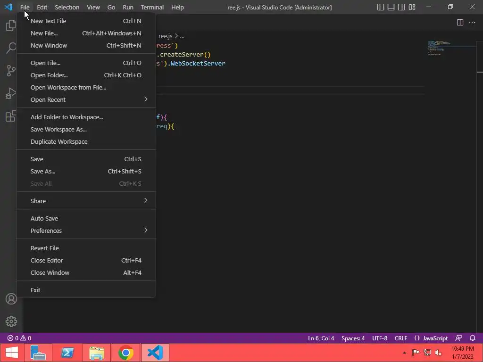Image resolution: width=483 pixels, height=362 pixels.
Task: Open File Explorer from taskbar
Action: 96,353
